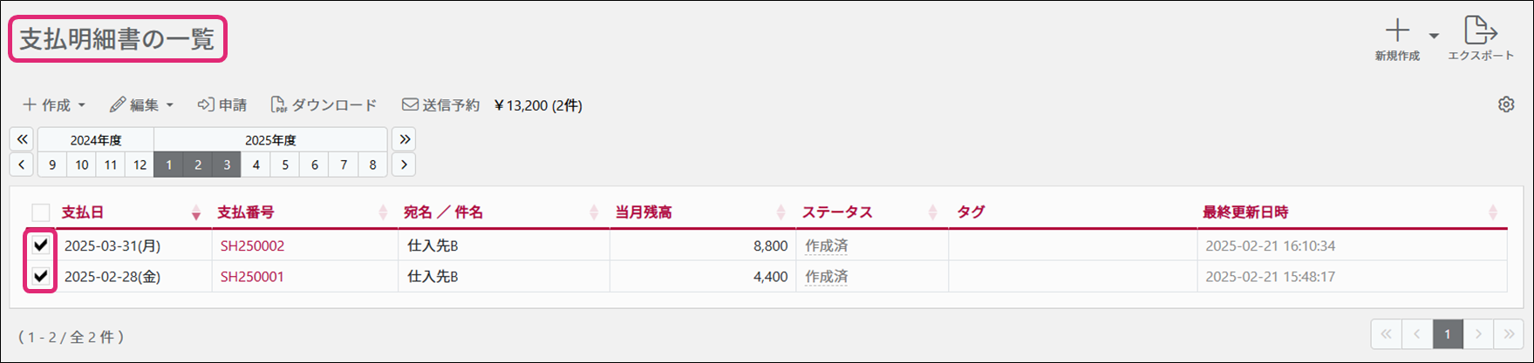Click the 新規作成 plus icon

pos(1397,31)
